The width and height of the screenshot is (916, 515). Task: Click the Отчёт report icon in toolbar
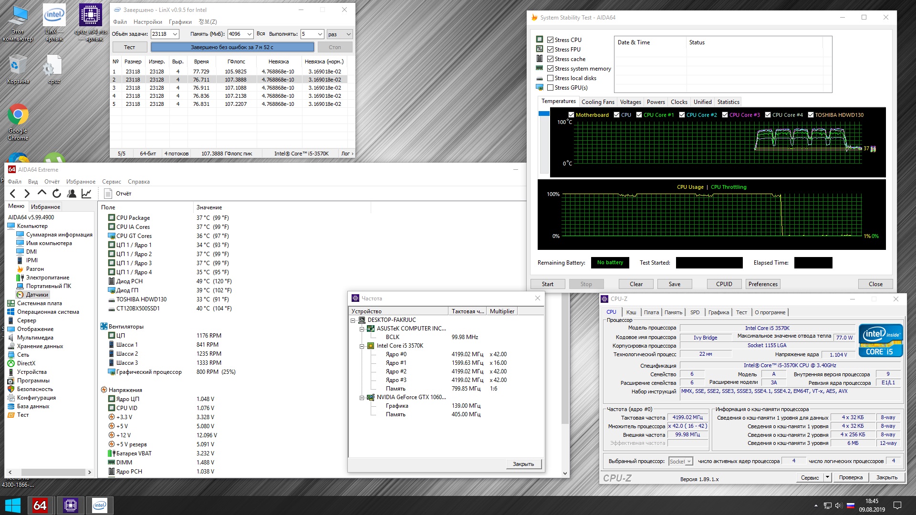(108, 193)
